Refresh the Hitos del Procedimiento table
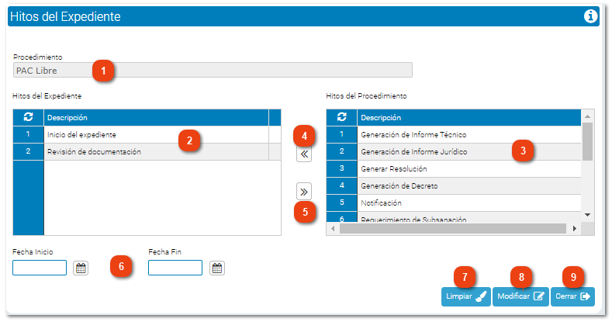612x322 pixels. [x=341, y=117]
